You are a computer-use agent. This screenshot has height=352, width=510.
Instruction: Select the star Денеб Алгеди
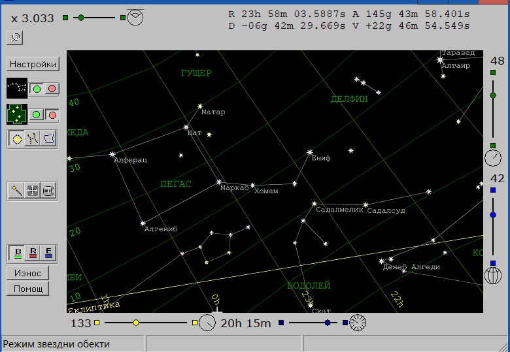click(x=382, y=261)
